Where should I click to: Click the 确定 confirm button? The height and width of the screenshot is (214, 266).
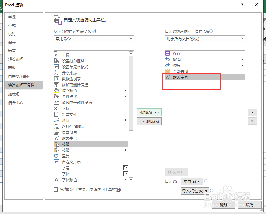click(x=223, y=205)
